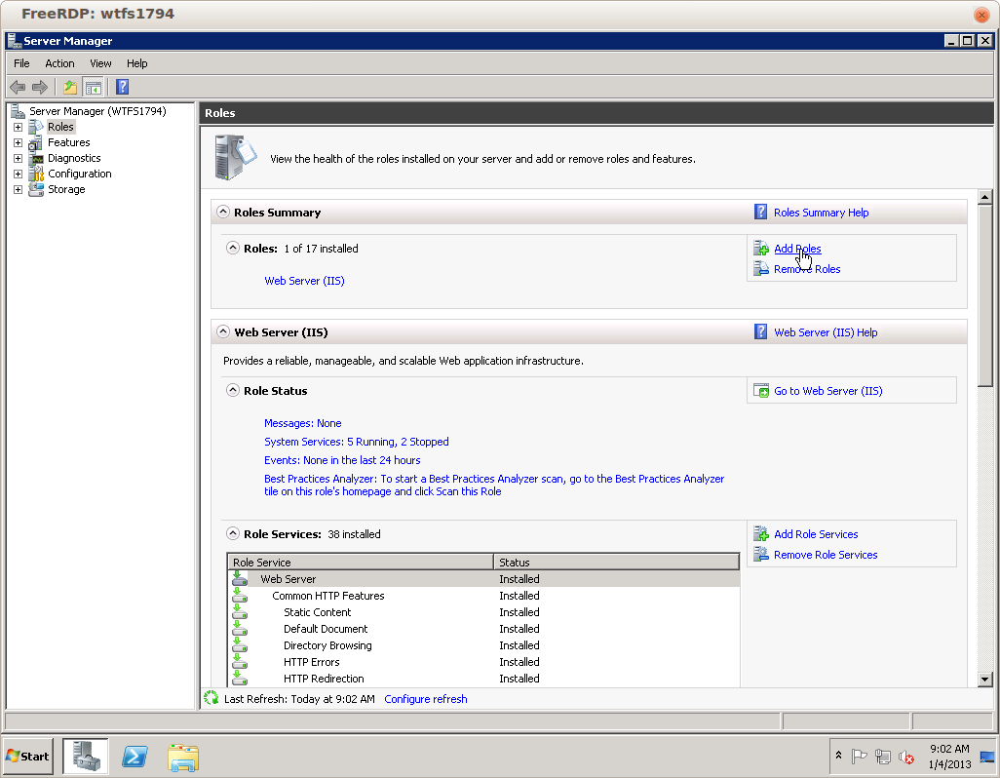Click the Web Server (IIS) Help question icon
This screenshot has height=778, width=1000.
[761, 331]
